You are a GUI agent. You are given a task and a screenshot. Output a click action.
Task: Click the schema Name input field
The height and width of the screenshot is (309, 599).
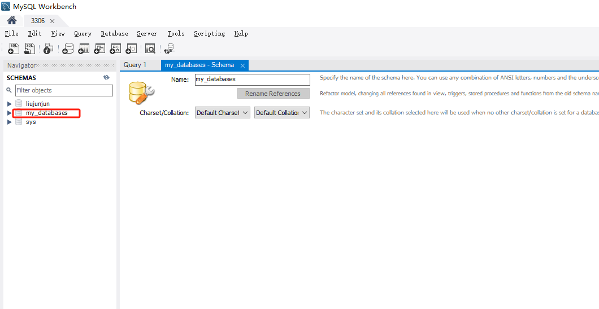point(252,80)
